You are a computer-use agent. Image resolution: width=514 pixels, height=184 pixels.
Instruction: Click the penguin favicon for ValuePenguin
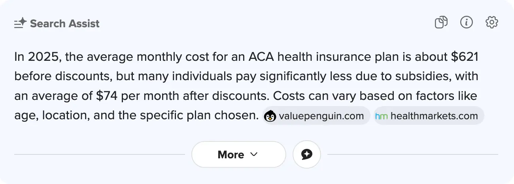pos(270,116)
